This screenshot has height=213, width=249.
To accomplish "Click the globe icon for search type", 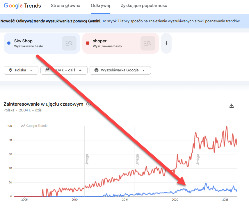I will (x=96, y=70).
